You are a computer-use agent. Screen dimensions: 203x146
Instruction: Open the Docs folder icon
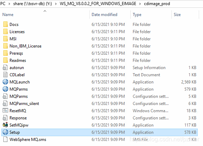click(5, 24)
